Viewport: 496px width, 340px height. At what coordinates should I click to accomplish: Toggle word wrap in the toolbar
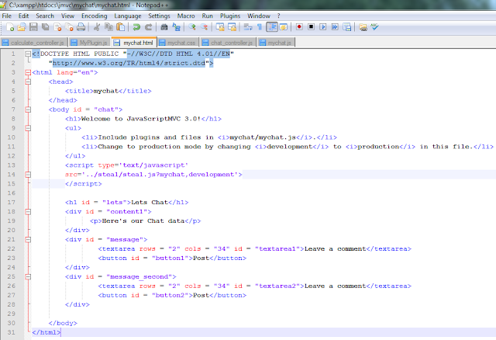(x=248, y=27)
